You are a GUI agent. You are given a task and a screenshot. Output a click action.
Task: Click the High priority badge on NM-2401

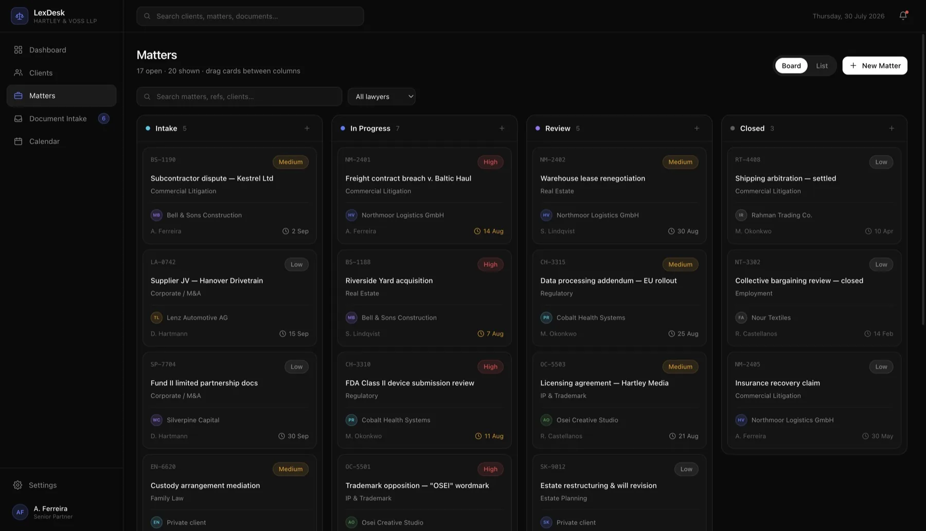(x=490, y=162)
